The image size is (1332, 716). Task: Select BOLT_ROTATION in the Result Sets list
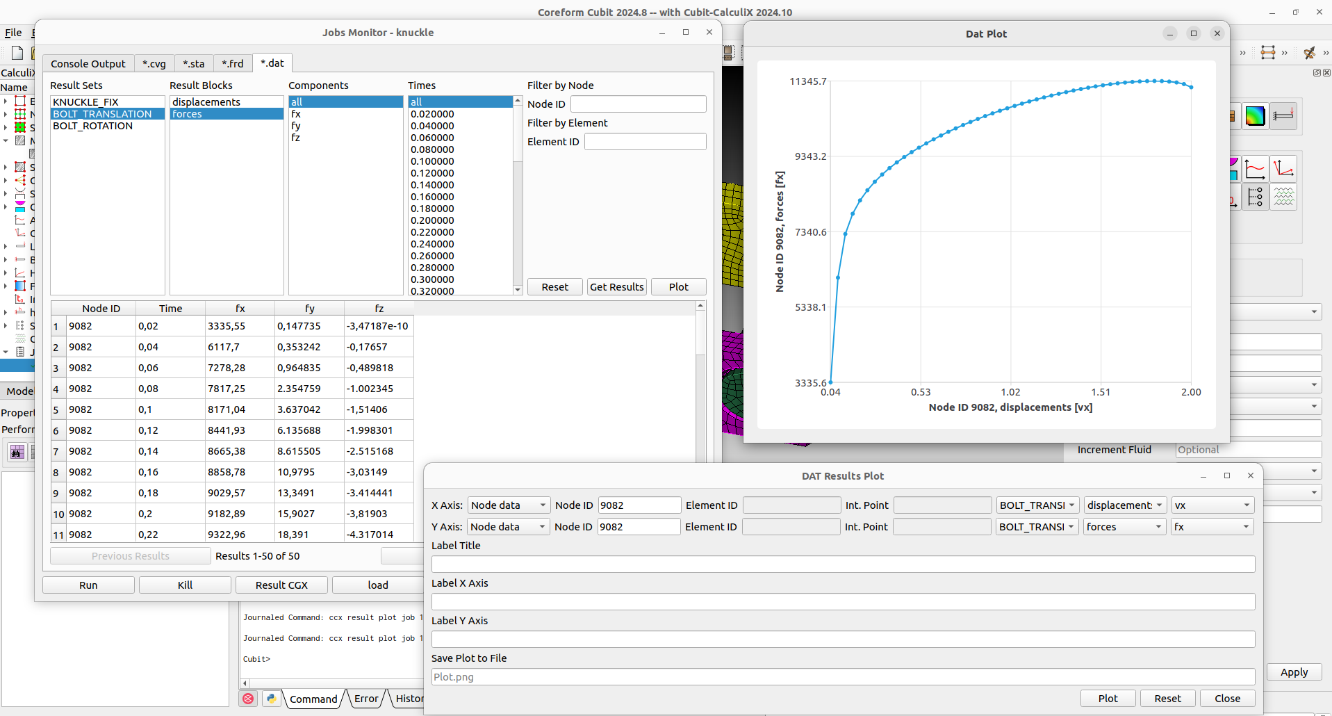click(93, 126)
